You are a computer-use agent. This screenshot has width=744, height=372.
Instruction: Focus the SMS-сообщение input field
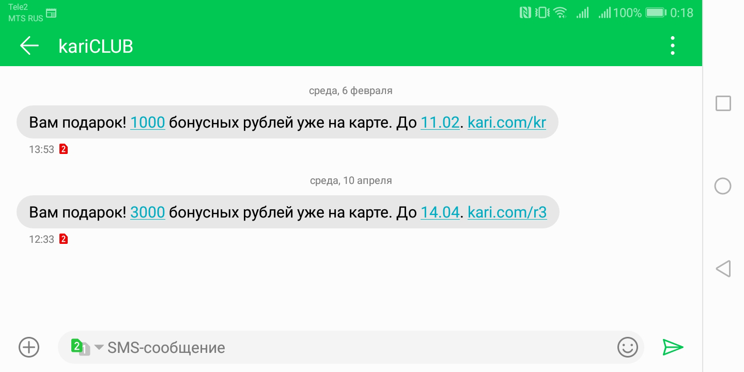tap(351, 347)
